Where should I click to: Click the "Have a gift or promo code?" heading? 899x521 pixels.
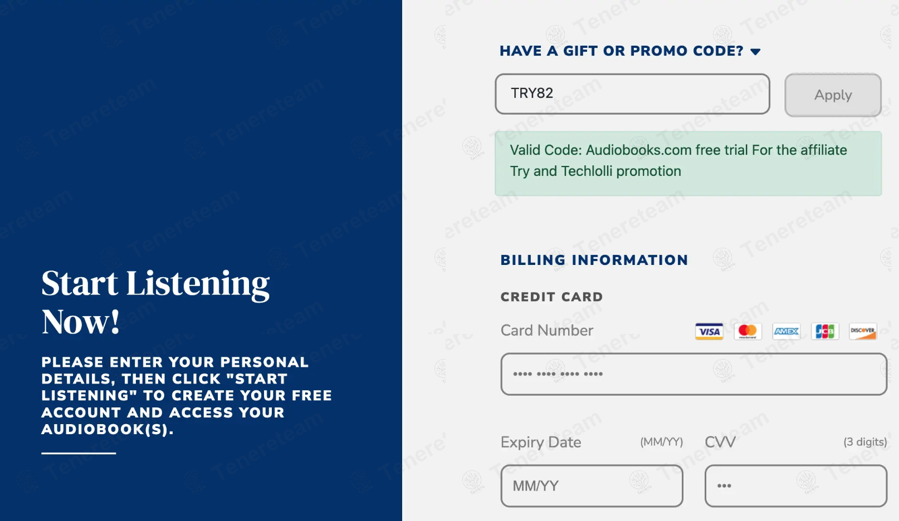(621, 51)
